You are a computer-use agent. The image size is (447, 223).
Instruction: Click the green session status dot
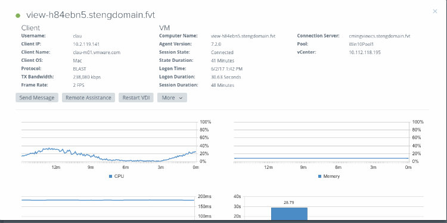coord(18,15)
